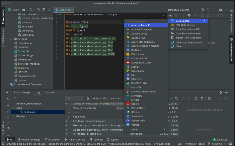Choose Import from Clipboard
Viewport: 235px width, 146px height.
pos(188,38)
